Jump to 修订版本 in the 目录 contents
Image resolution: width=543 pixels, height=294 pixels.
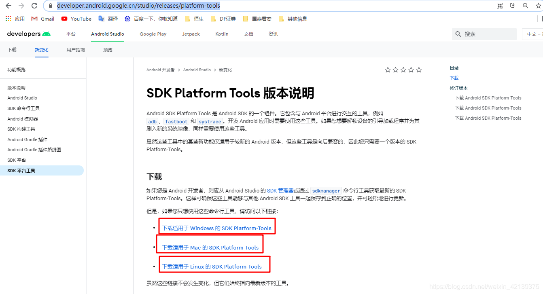pyautogui.click(x=459, y=88)
